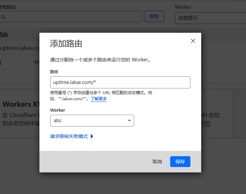Open the Worker dropdown showing abc
246x194 pixels.
(92, 121)
